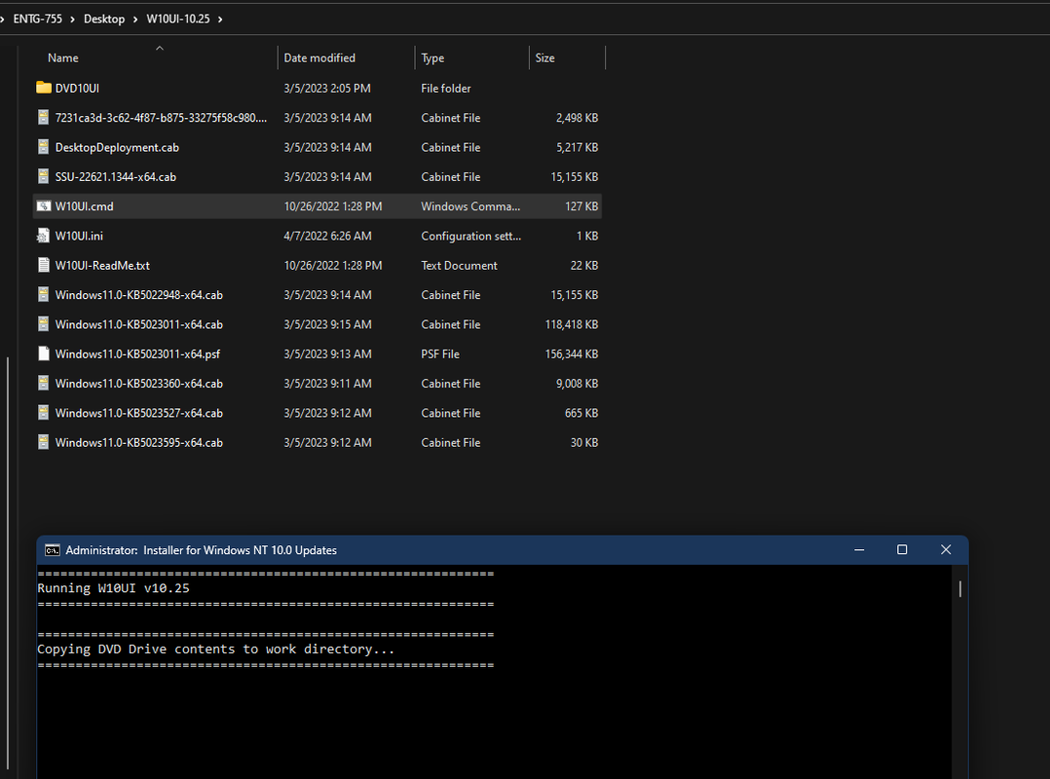Sort files by Name column

[63, 58]
